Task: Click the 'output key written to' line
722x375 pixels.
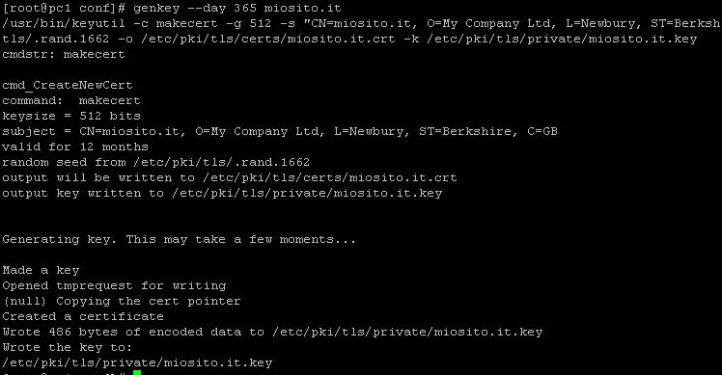Action: pyautogui.click(x=222, y=193)
